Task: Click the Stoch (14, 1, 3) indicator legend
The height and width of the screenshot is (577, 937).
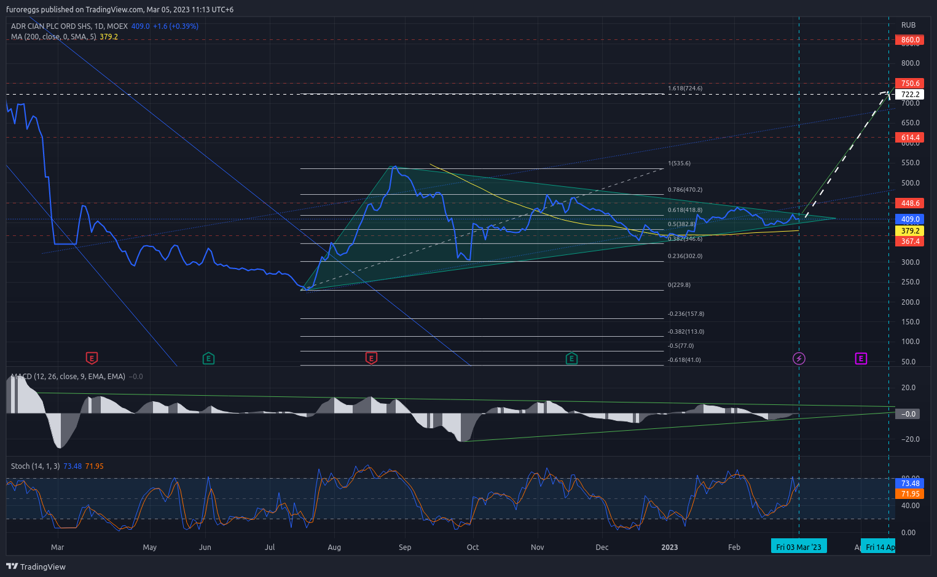Action: coord(35,466)
